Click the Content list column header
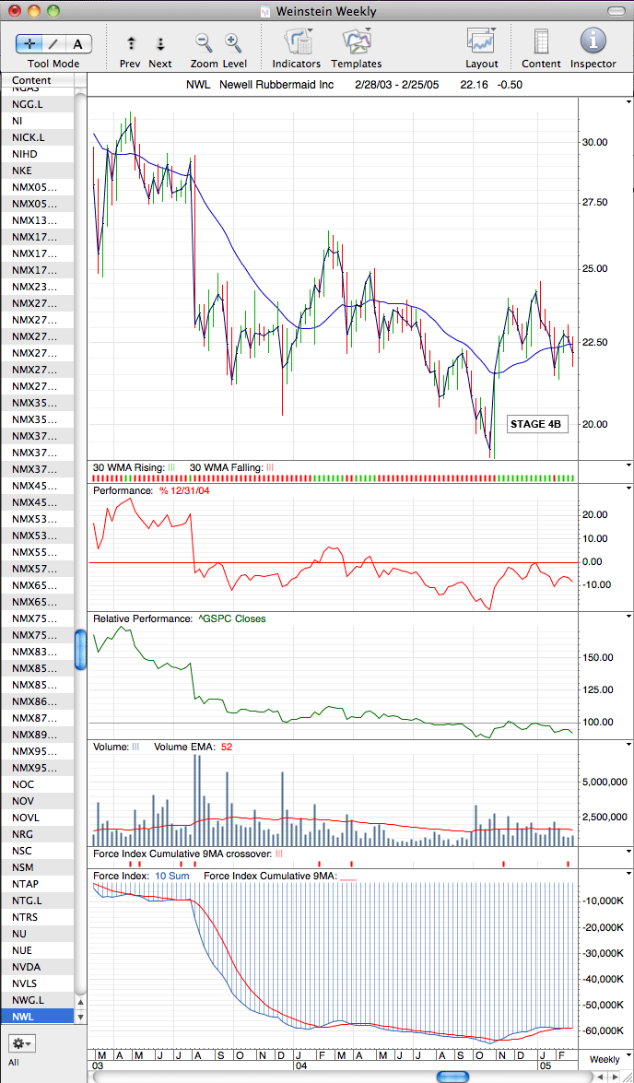The width and height of the screenshot is (634, 1083). pos(37,80)
